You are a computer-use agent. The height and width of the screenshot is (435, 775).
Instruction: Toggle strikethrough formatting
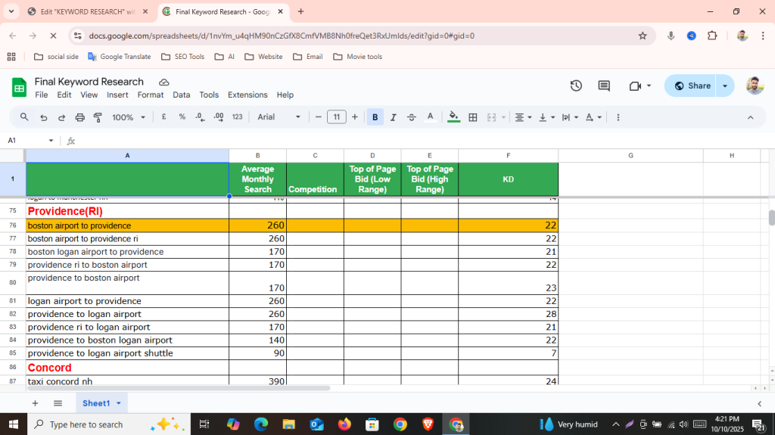pos(412,117)
